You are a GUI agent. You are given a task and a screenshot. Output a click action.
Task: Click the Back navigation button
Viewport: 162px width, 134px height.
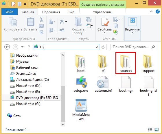(x=7, y=47)
